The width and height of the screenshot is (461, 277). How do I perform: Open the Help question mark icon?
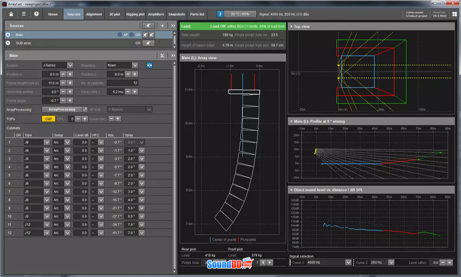36,14
